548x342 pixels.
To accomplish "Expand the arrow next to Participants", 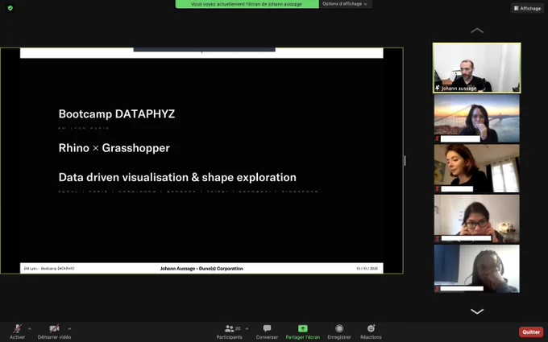I will (x=247, y=329).
